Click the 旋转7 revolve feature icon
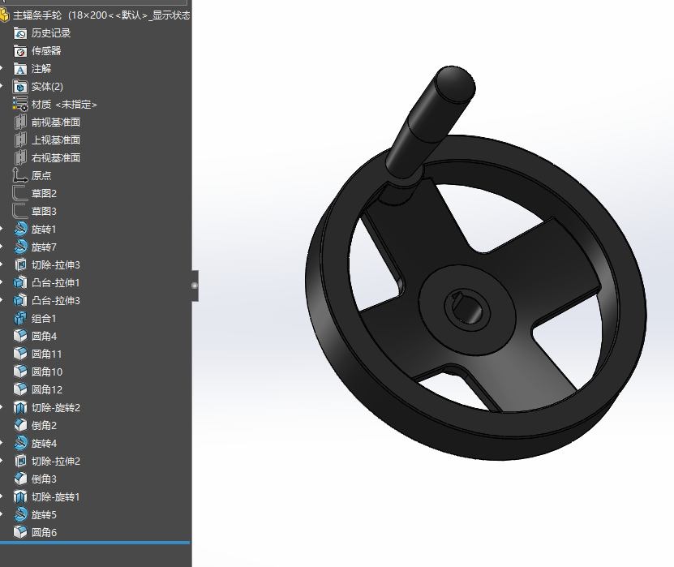Screen dimensions: 674x567 click(x=19, y=247)
